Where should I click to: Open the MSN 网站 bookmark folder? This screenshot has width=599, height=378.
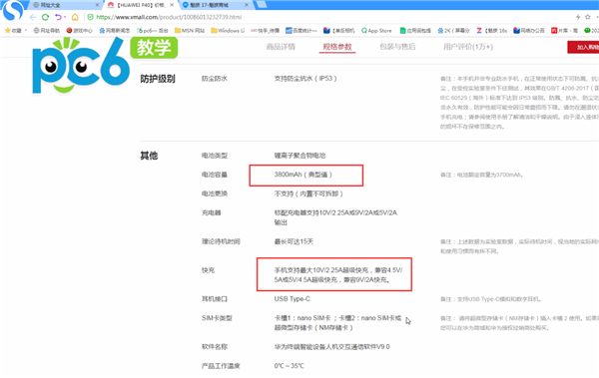(190, 31)
